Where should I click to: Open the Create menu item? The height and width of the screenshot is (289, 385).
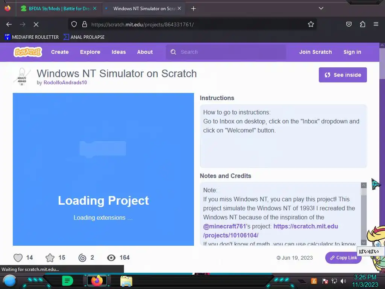(x=60, y=52)
